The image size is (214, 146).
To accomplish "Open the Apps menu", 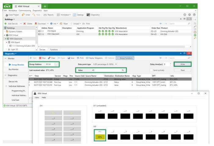I will (x=46, y=10).
